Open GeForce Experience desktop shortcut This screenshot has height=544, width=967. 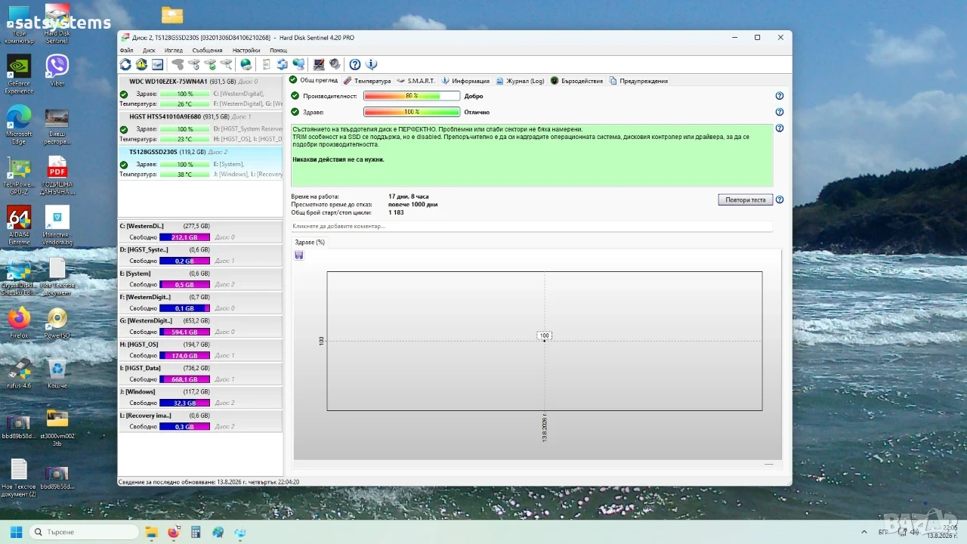(19, 75)
